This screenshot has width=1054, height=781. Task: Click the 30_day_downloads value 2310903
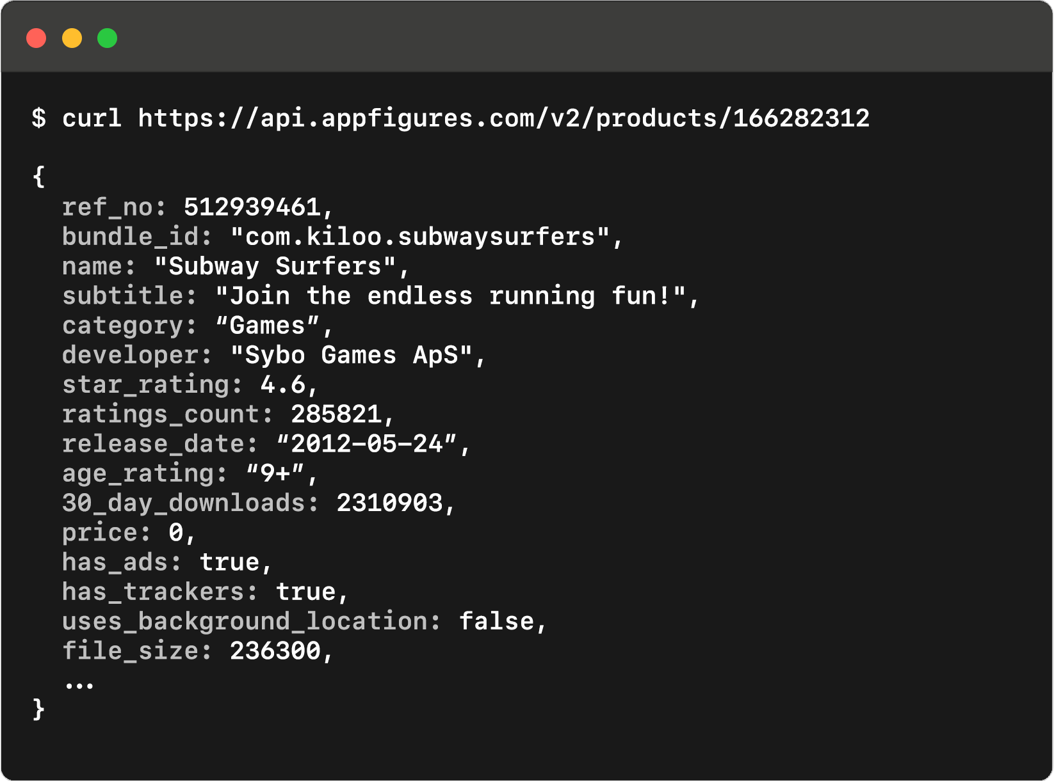point(389,503)
